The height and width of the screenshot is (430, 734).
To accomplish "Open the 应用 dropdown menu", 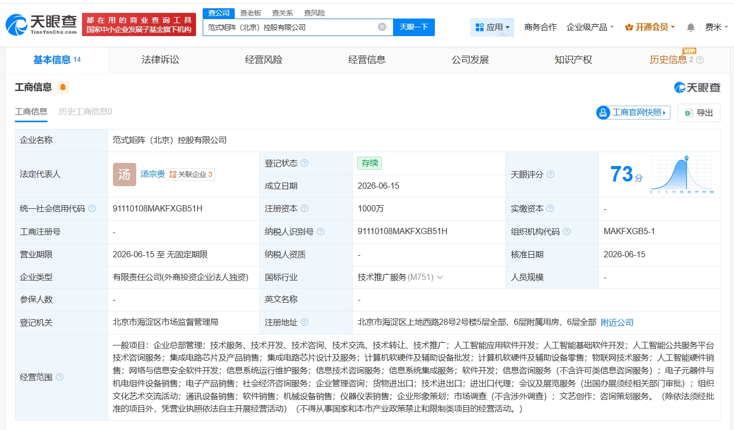I will point(492,27).
